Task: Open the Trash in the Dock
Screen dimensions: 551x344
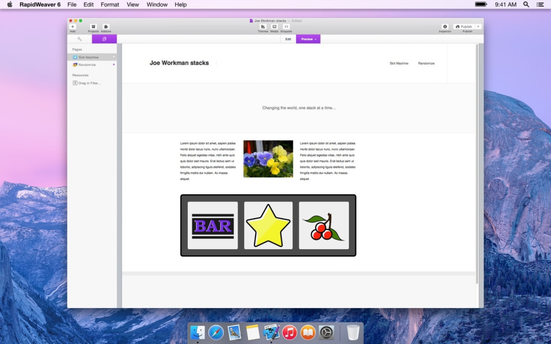Action: point(353,332)
